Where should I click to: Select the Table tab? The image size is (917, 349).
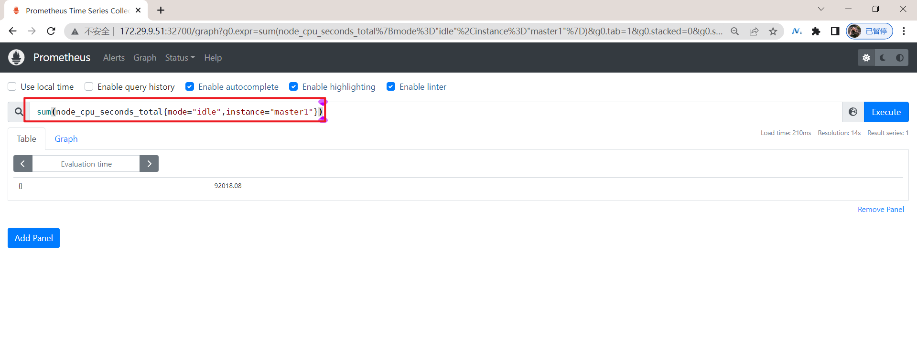[27, 139]
